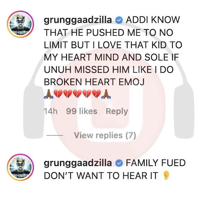208x199 pixels.
Task: Open the profile picture beside the ADDI KNOW comment
Action: tap(20, 24)
